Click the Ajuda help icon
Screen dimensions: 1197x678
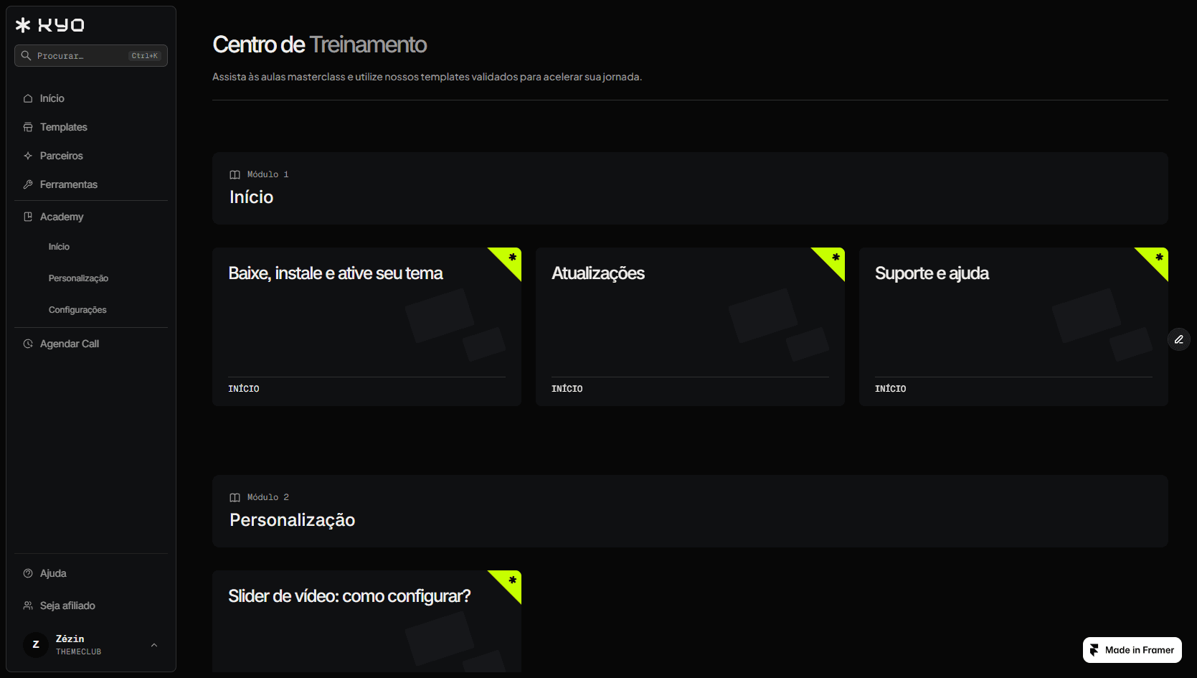pos(28,573)
